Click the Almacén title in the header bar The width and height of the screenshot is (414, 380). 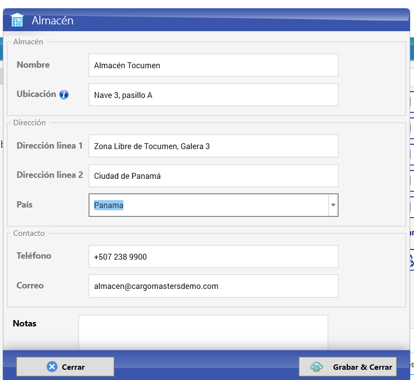tap(53, 20)
